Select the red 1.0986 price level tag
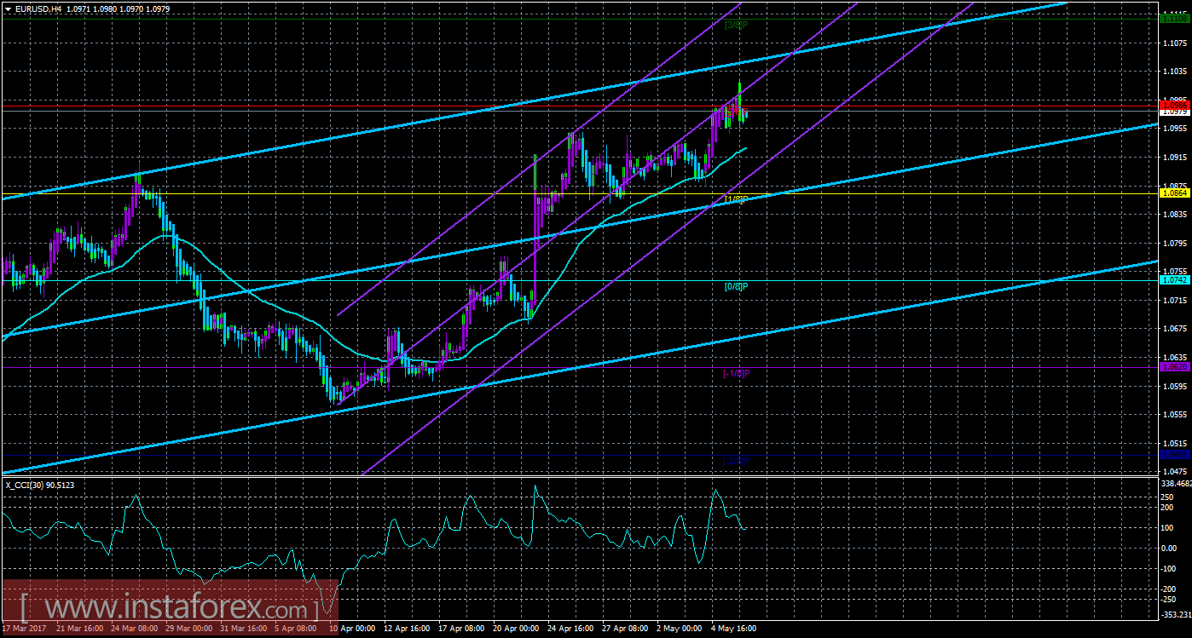 point(1174,104)
